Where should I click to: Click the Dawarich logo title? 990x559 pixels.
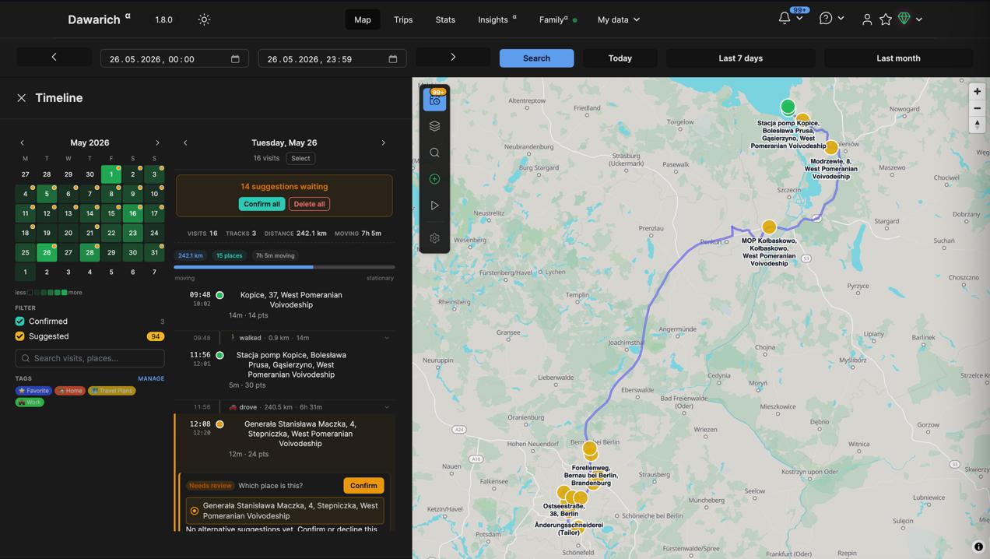click(x=99, y=19)
